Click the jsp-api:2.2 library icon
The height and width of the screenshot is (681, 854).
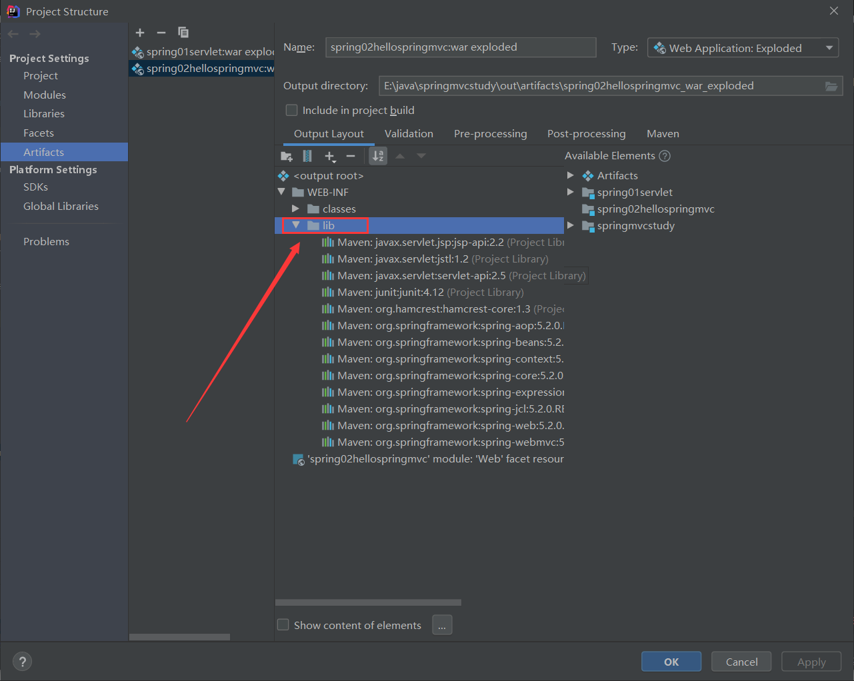click(328, 243)
